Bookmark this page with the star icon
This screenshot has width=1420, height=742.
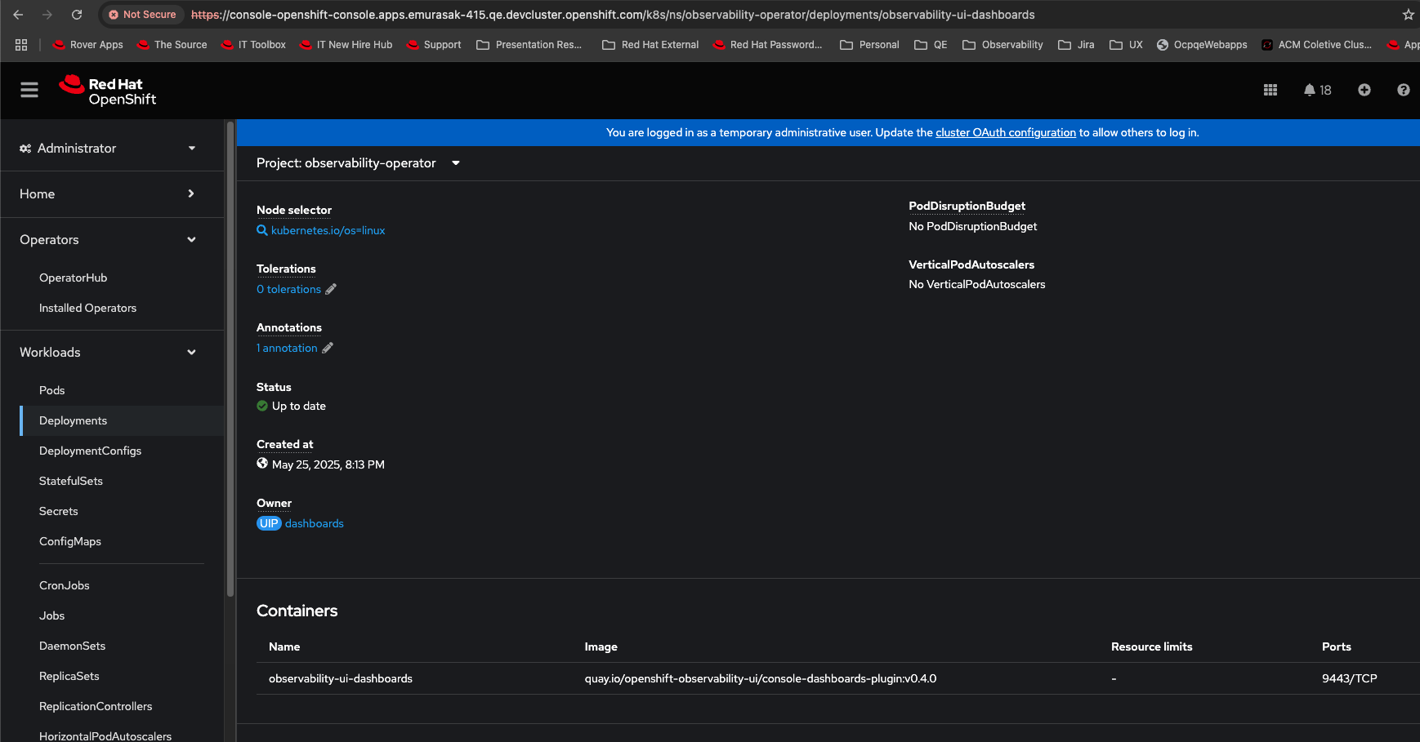[1409, 15]
